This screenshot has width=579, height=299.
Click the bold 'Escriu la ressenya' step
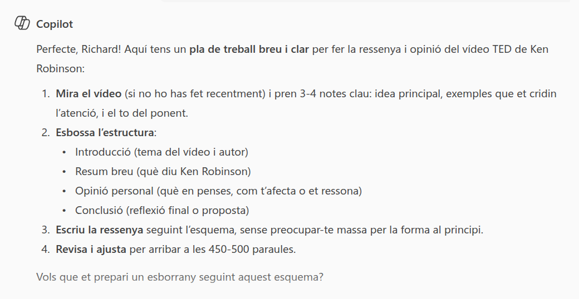click(x=99, y=230)
